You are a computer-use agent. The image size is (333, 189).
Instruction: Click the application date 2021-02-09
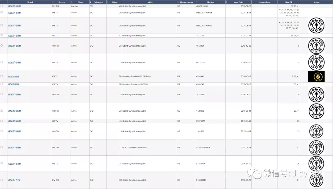pyautogui.click(x=246, y=36)
